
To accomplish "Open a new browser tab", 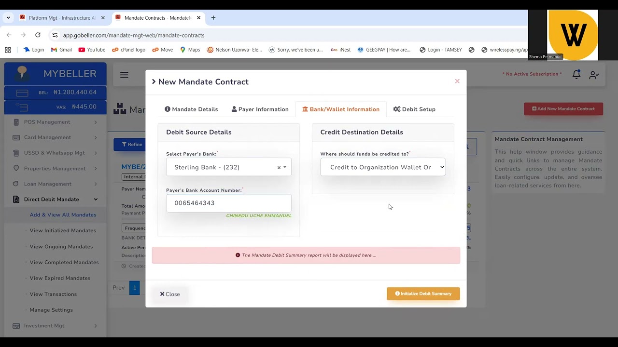I will [x=213, y=18].
